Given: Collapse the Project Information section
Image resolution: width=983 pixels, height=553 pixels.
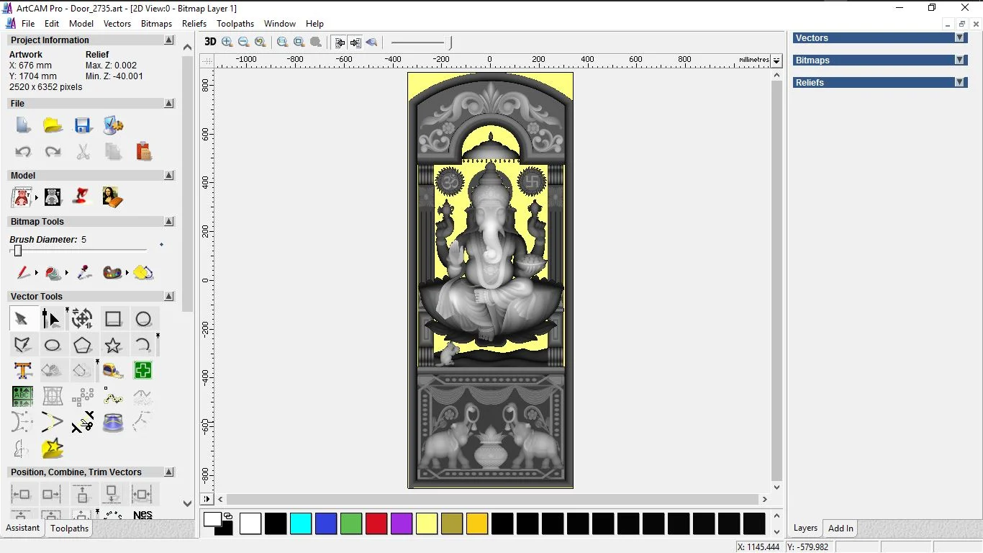Looking at the screenshot, I should point(169,40).
